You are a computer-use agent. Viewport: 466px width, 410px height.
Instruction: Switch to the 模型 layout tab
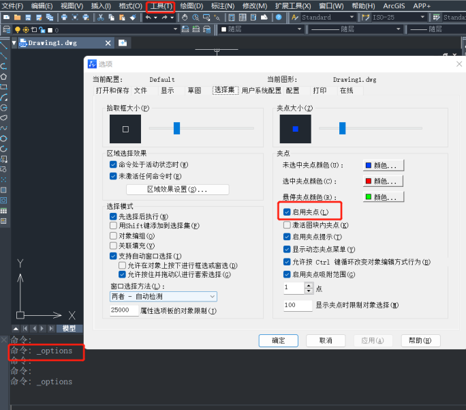pos(69,328)
